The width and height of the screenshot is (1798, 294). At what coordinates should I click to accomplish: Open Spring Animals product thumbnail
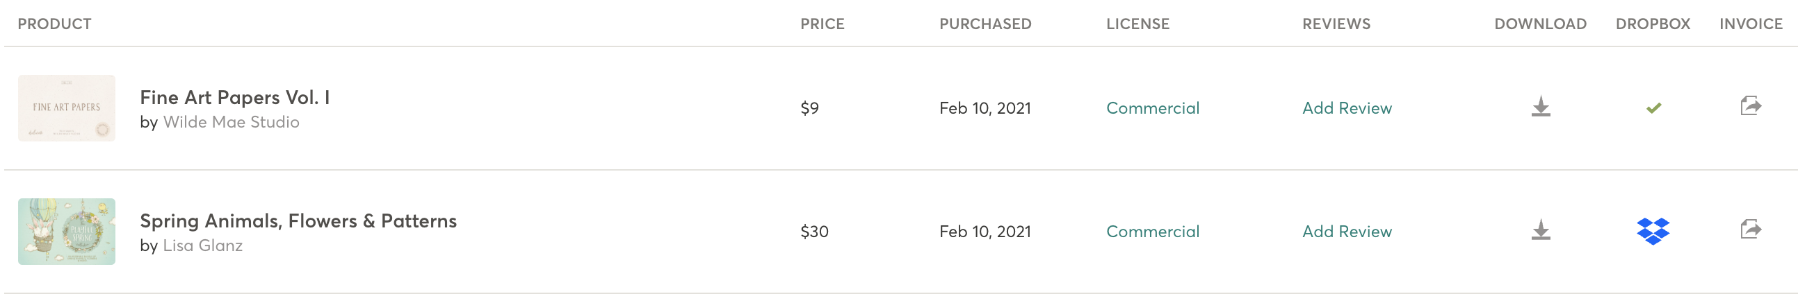pos(66,232)
